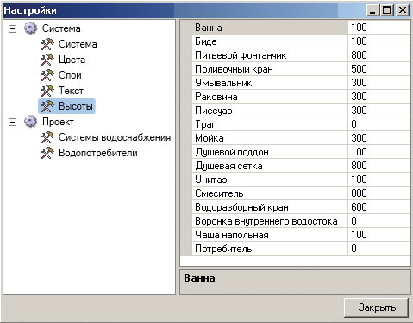
Task: Click tools icon next to Цвета
Action: pyautogui.click(x=47, y=60)
